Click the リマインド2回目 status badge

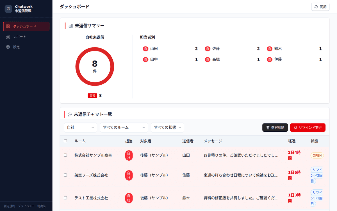[317, 175]
